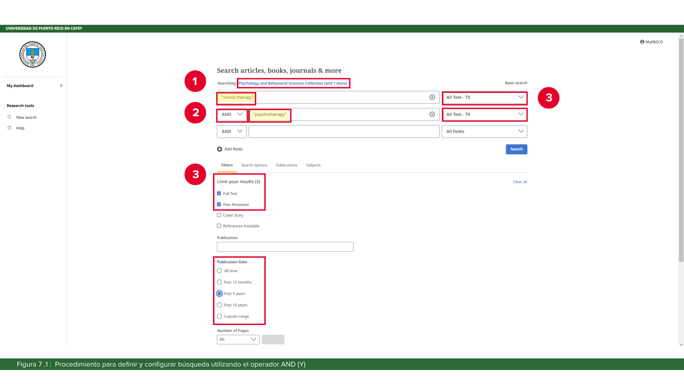
Task: Click into the Publication text field
Action: [285, 247]
